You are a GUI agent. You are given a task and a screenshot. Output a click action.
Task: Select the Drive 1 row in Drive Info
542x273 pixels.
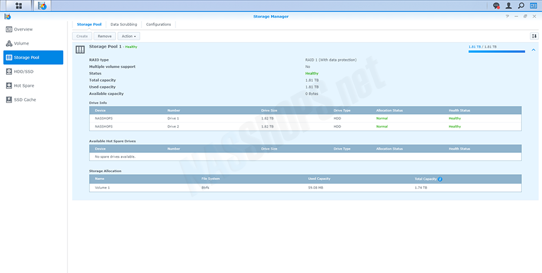[x=305, y=118]
